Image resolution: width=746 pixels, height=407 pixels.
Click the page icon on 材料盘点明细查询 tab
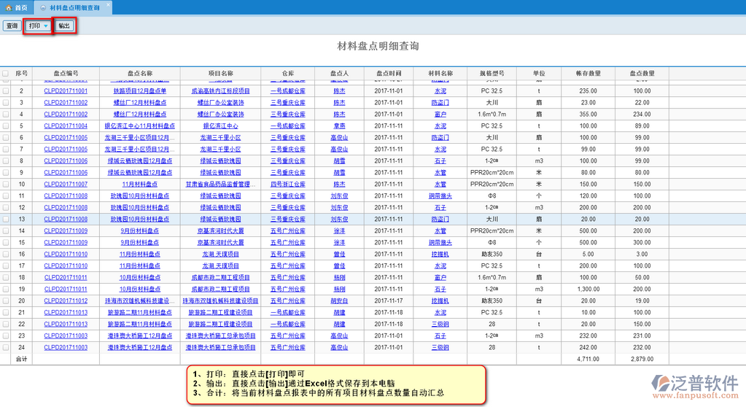tap(43, 7)
